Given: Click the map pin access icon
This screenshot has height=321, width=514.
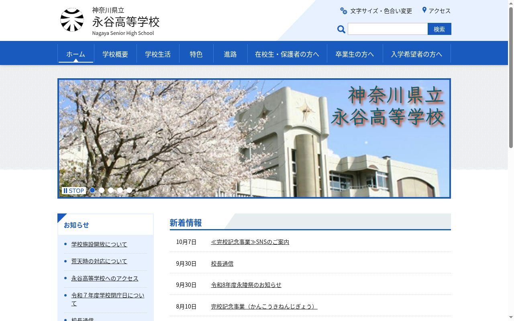Looking at the screenshot, I should click(x=424, y=10).
